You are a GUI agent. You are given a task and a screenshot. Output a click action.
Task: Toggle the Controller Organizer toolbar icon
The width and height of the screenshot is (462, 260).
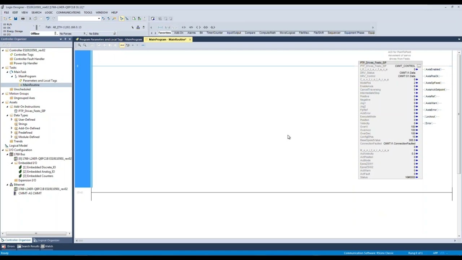pos(122,18)
